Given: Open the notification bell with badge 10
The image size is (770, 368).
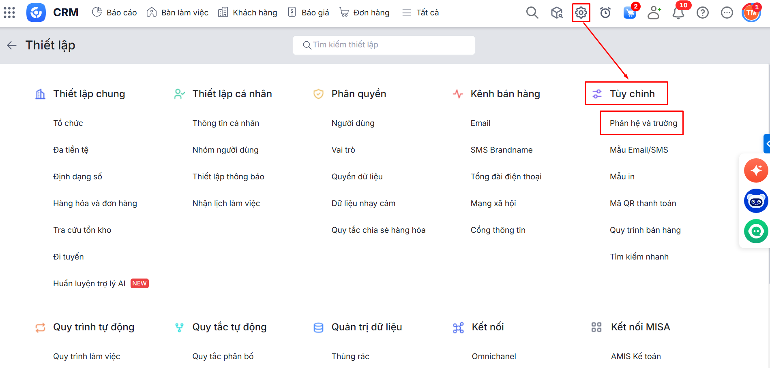Looking at the screenshot, I should (x=678, y=13).
